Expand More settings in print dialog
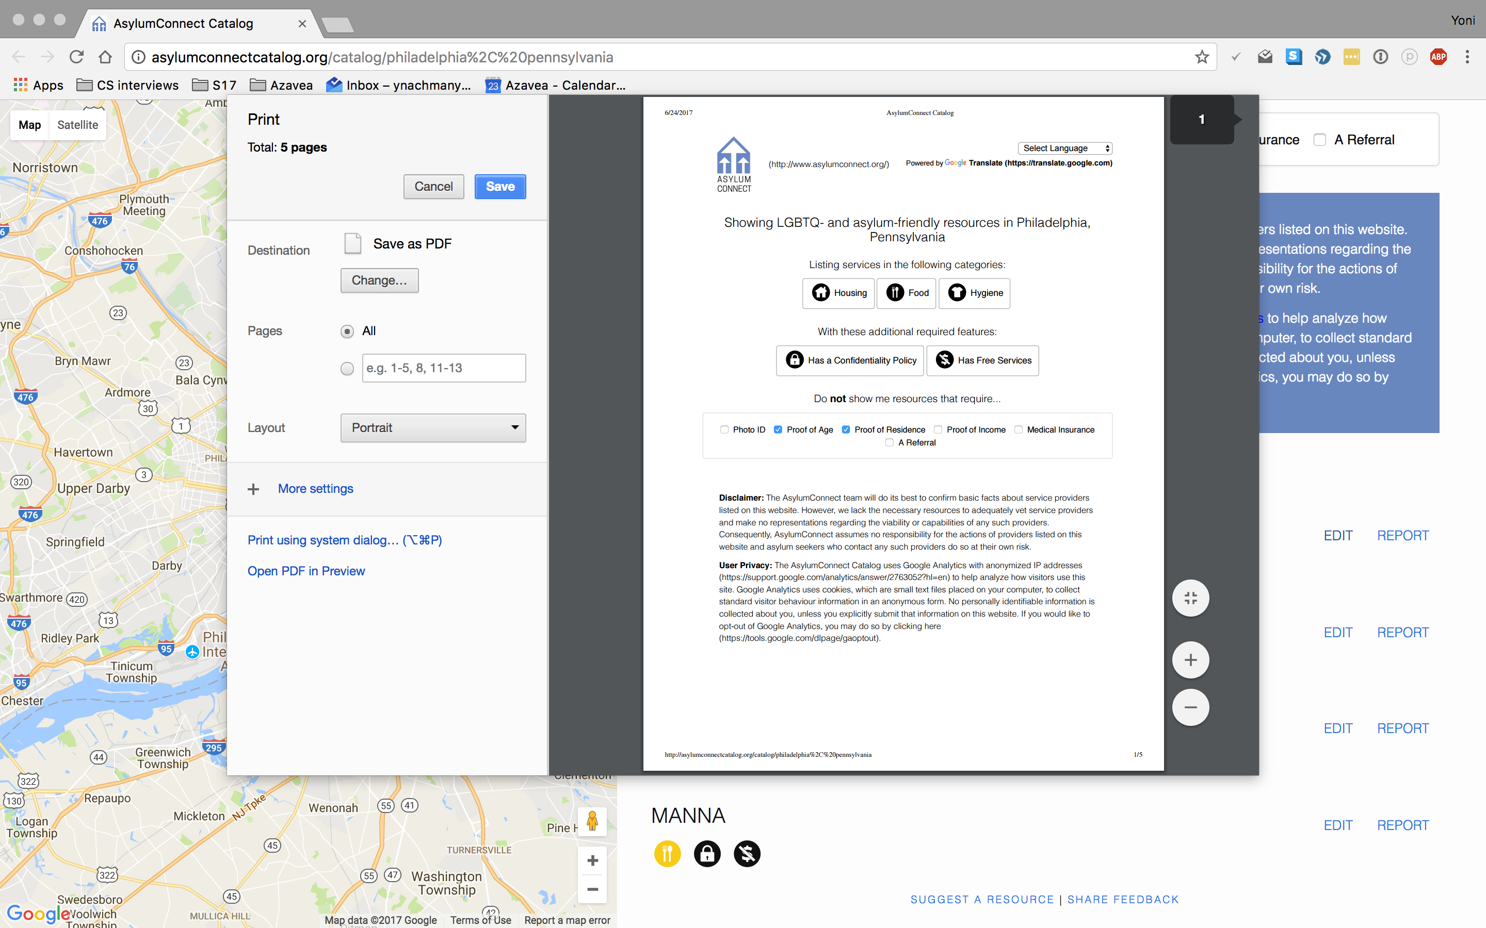The image size is (1486, 928). (315, 489)
